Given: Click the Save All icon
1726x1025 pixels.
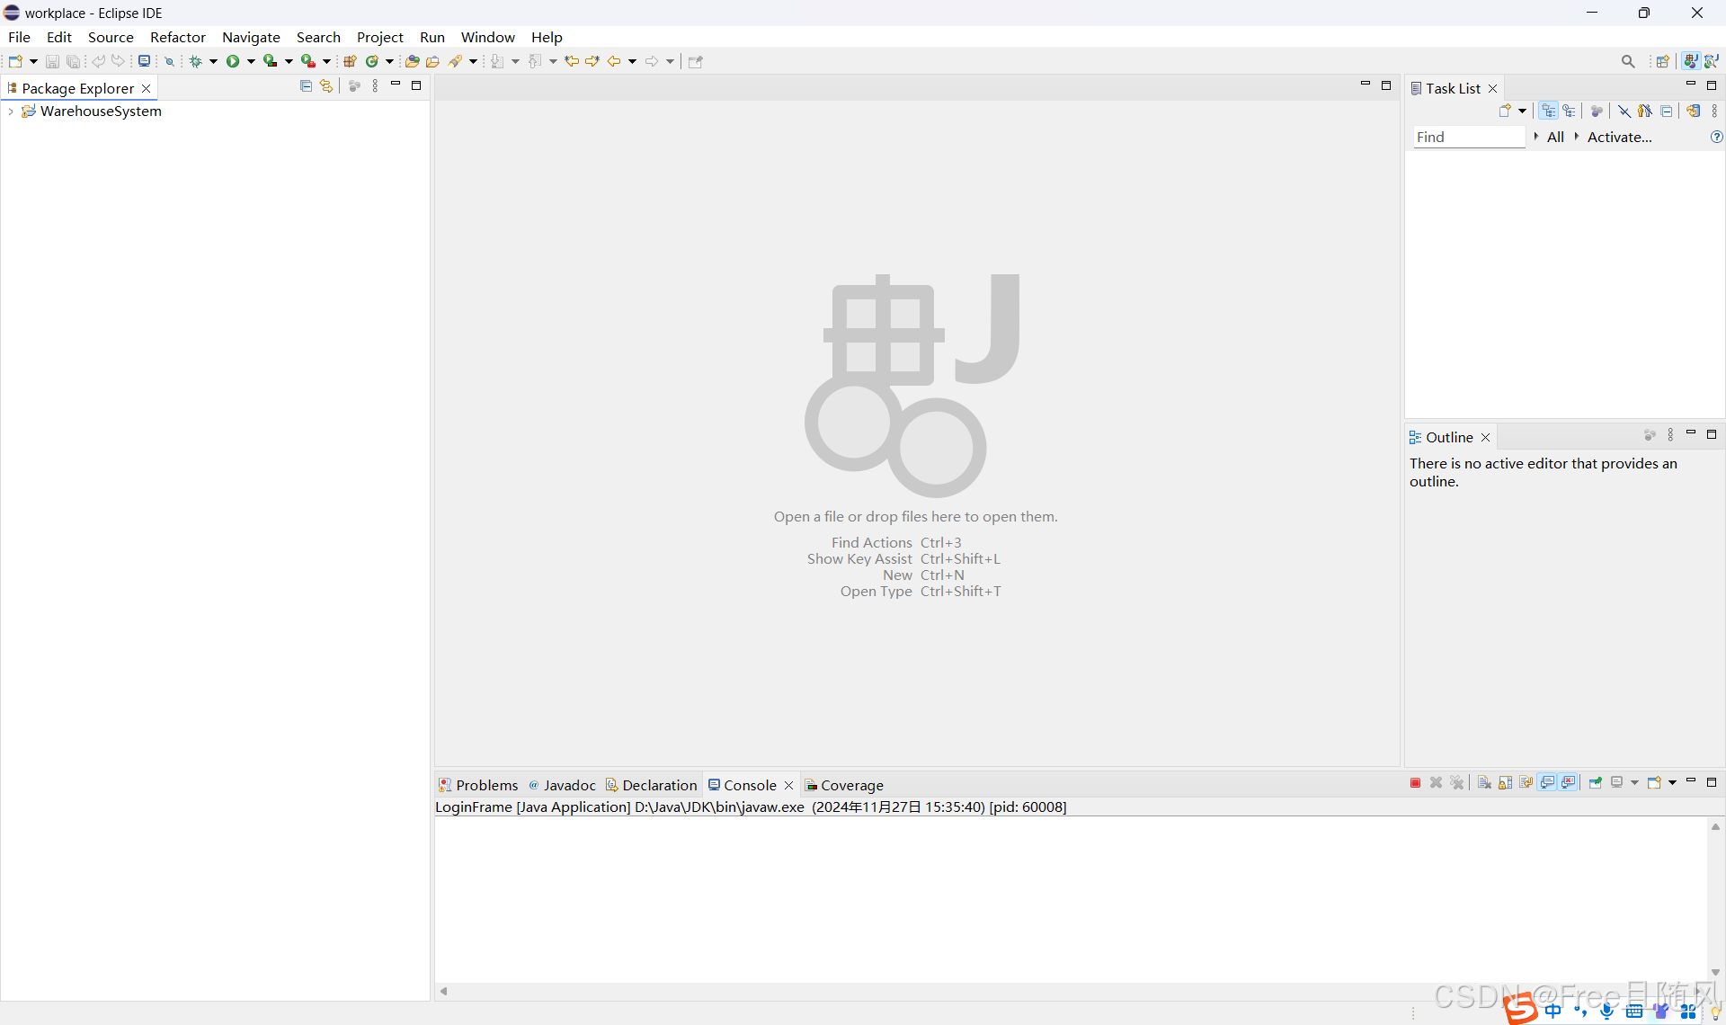Looking at the screenshot, I should [x=74, y=61].
